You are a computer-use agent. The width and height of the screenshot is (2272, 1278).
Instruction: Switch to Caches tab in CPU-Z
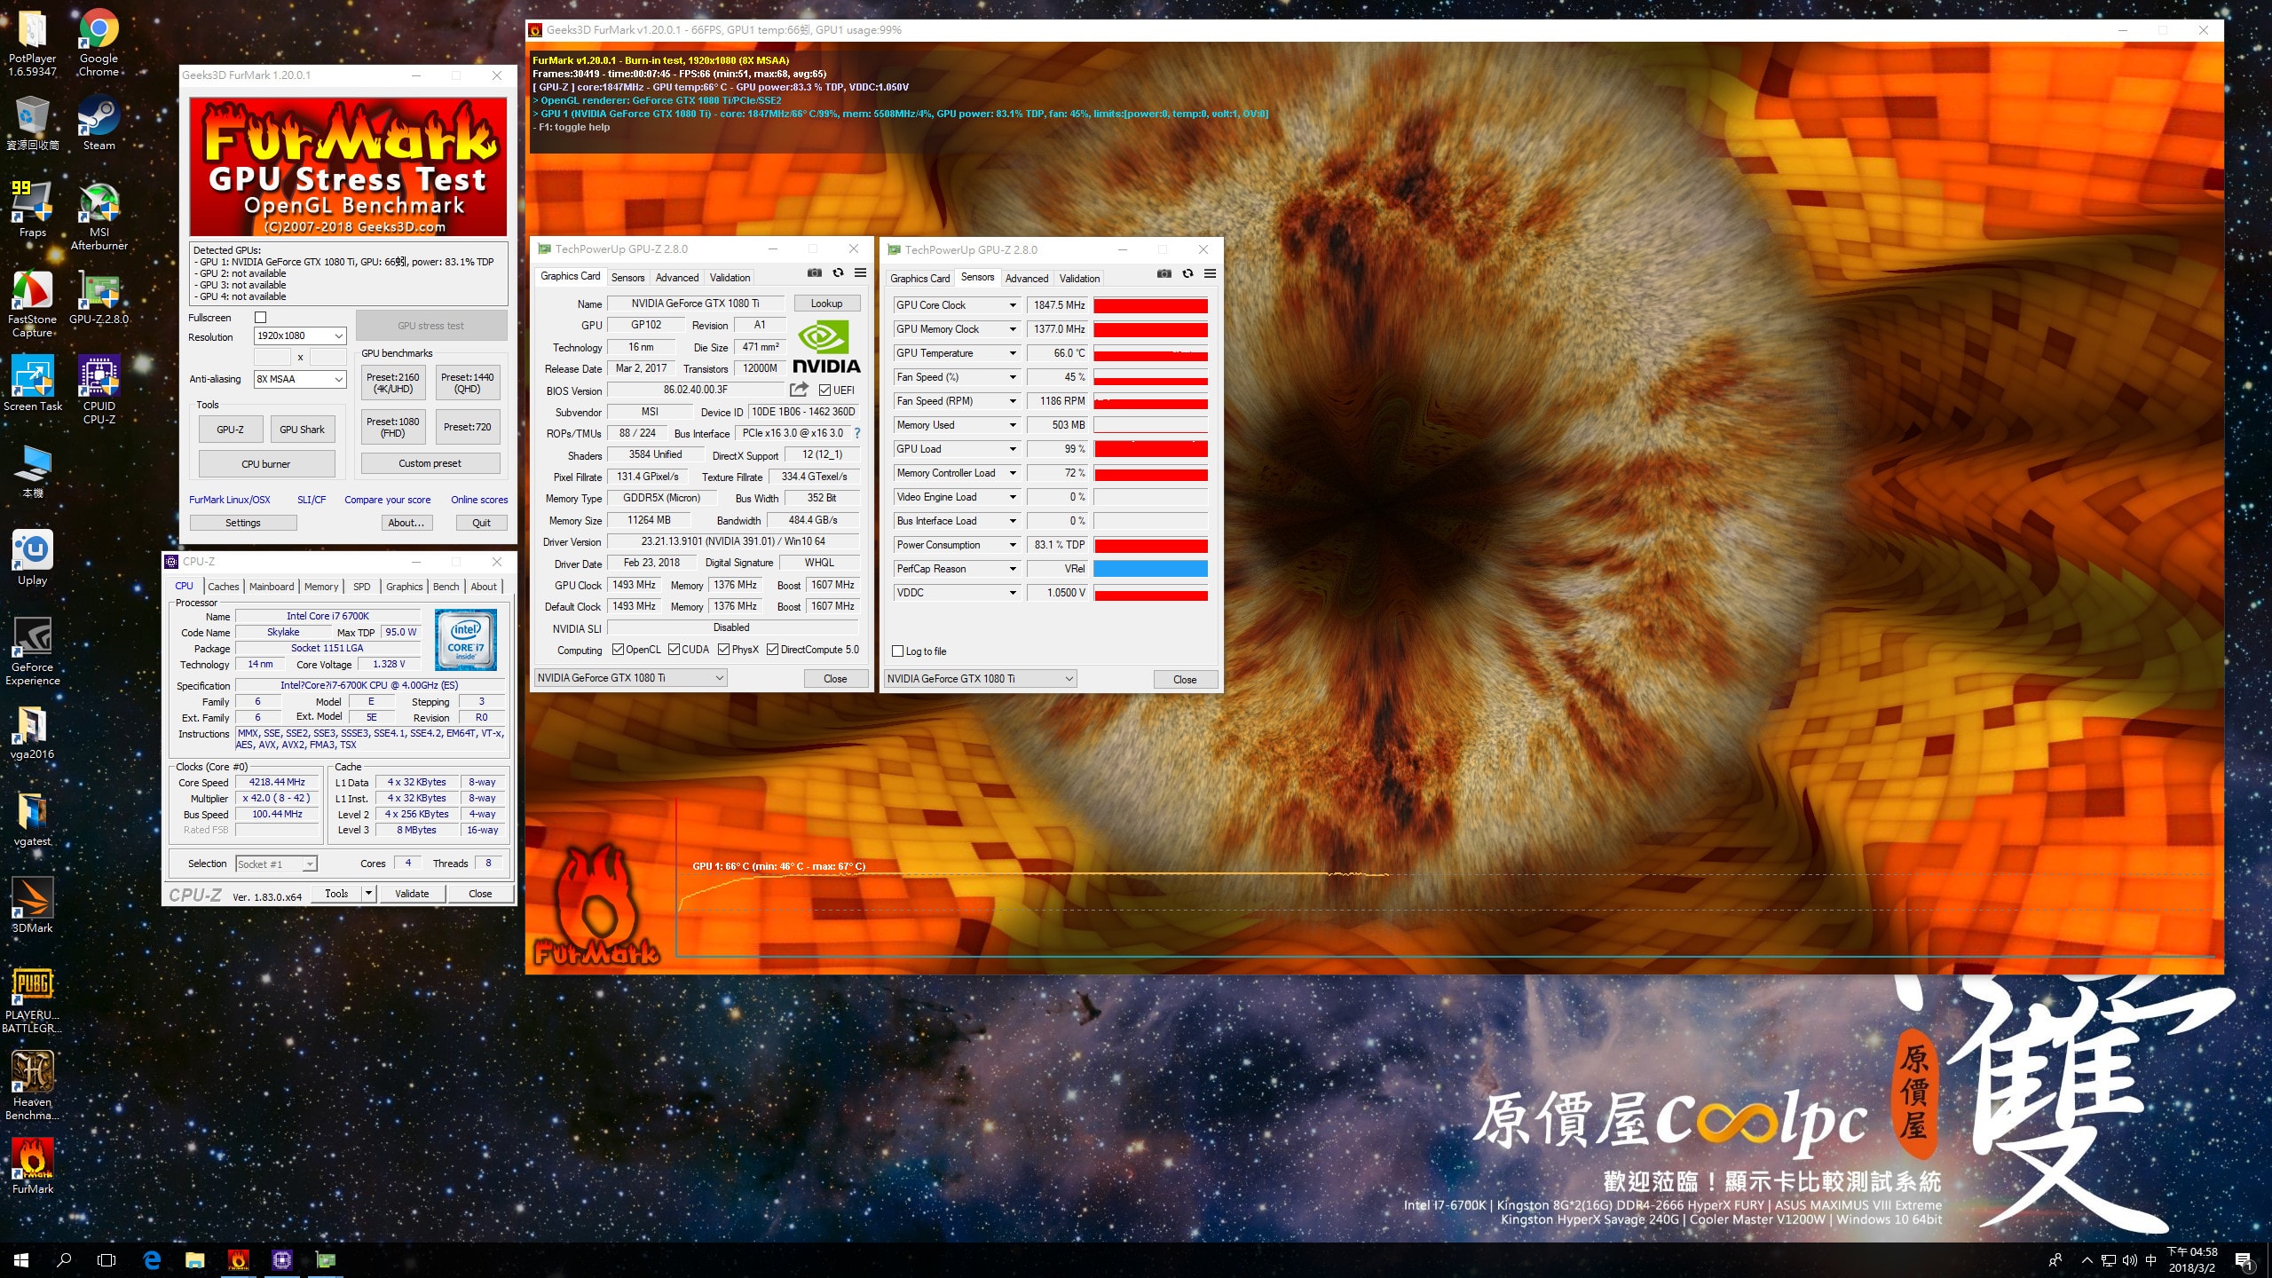coord(224,587)
